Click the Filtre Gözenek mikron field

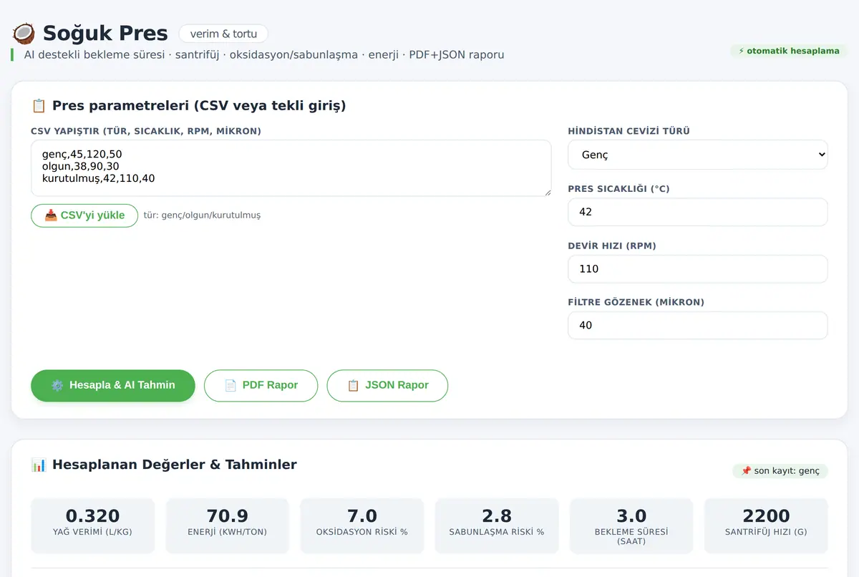coord(697,325)
